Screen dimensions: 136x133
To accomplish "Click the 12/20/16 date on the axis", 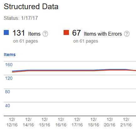I will click(x=110, y=122).
